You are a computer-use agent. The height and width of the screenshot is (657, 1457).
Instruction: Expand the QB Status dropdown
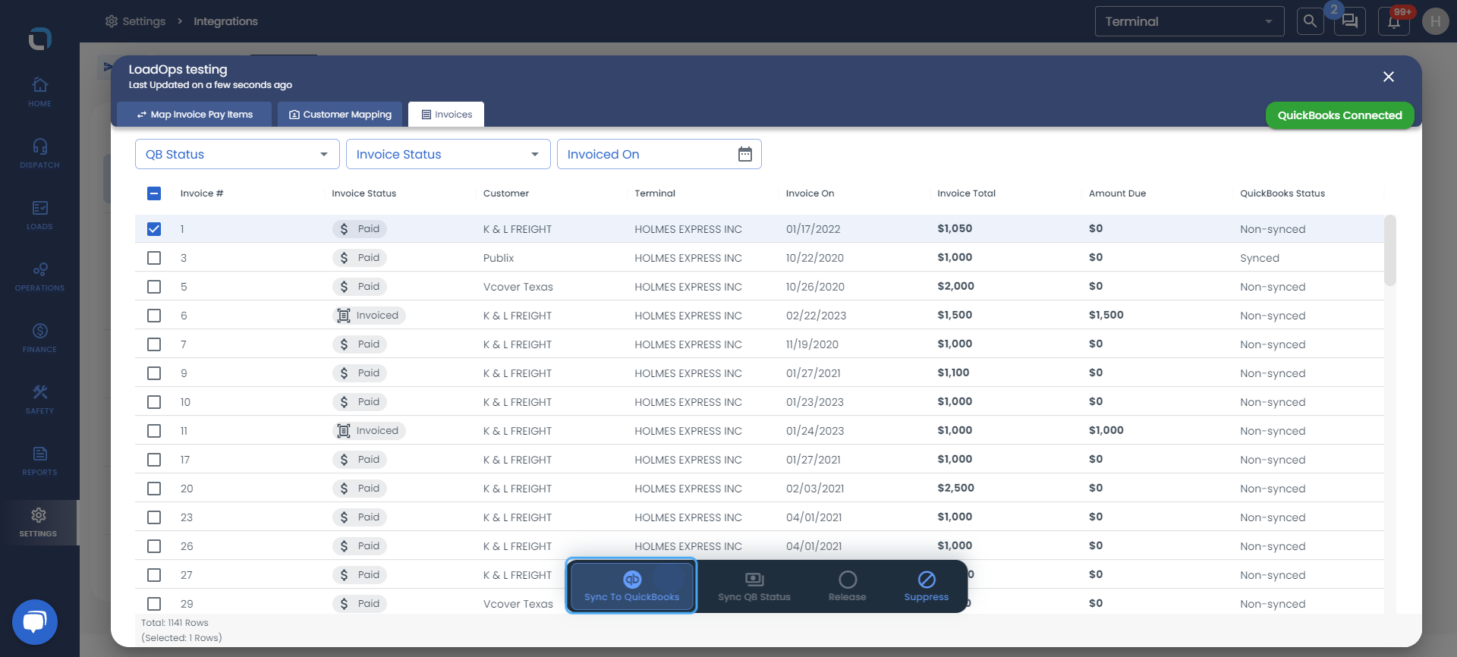[x=238, y=154]
